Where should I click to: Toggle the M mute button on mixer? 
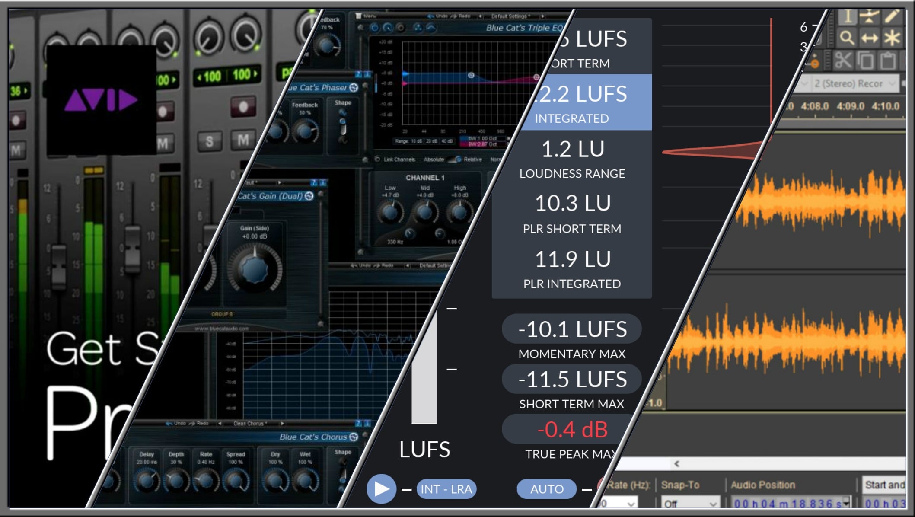243,140
